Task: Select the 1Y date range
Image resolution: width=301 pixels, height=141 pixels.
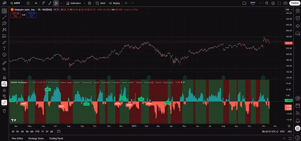Action: coord(42,132)
